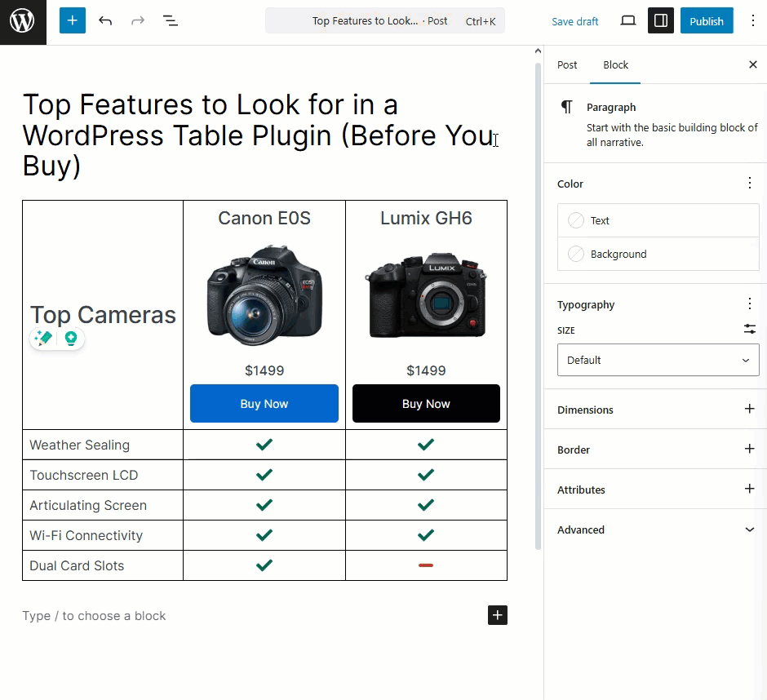
Task: Click Lumix GH6 Articulating Screen checkmark
Action: 426,505
